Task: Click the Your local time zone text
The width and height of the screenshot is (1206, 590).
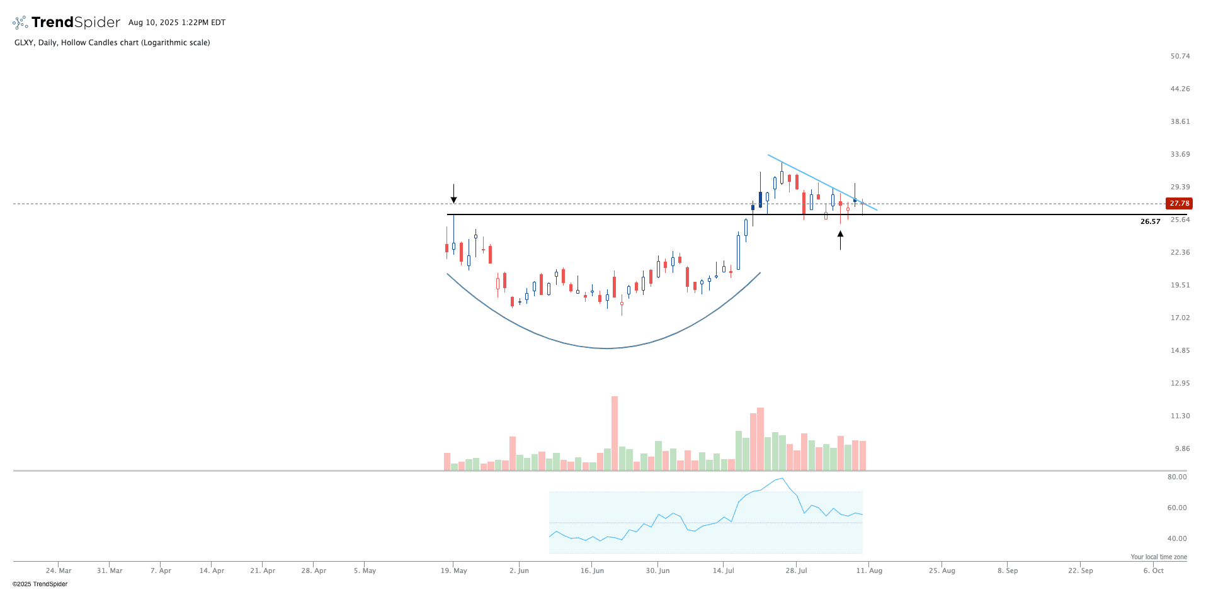Action: 1158,557
